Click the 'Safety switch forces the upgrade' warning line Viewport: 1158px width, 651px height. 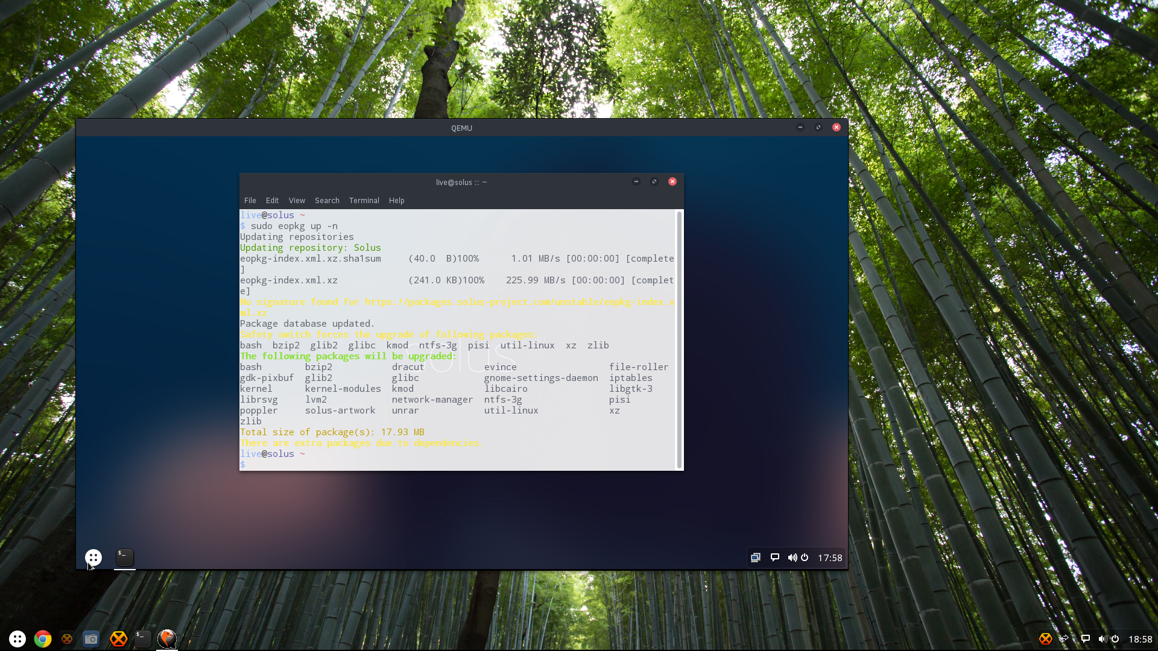tap(389, 335)
